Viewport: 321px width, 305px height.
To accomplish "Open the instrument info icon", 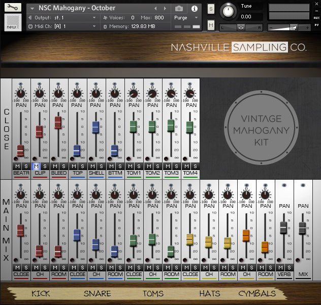I will pos(194,9).
